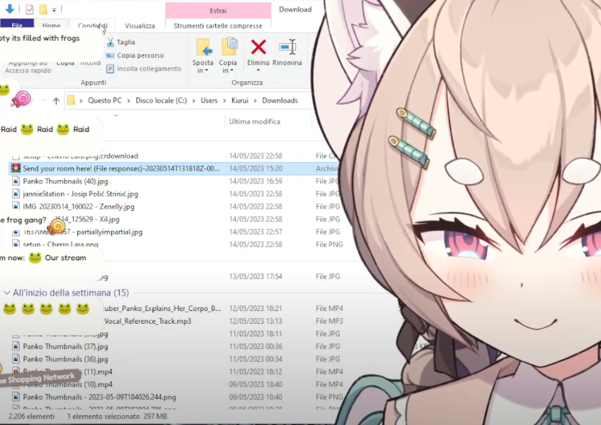Go up one folder with the up arrow
Viewport: 601px width, 425px height.
[56, 101]
